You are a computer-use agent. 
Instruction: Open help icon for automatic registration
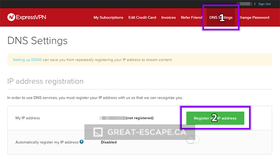(82, 142)
